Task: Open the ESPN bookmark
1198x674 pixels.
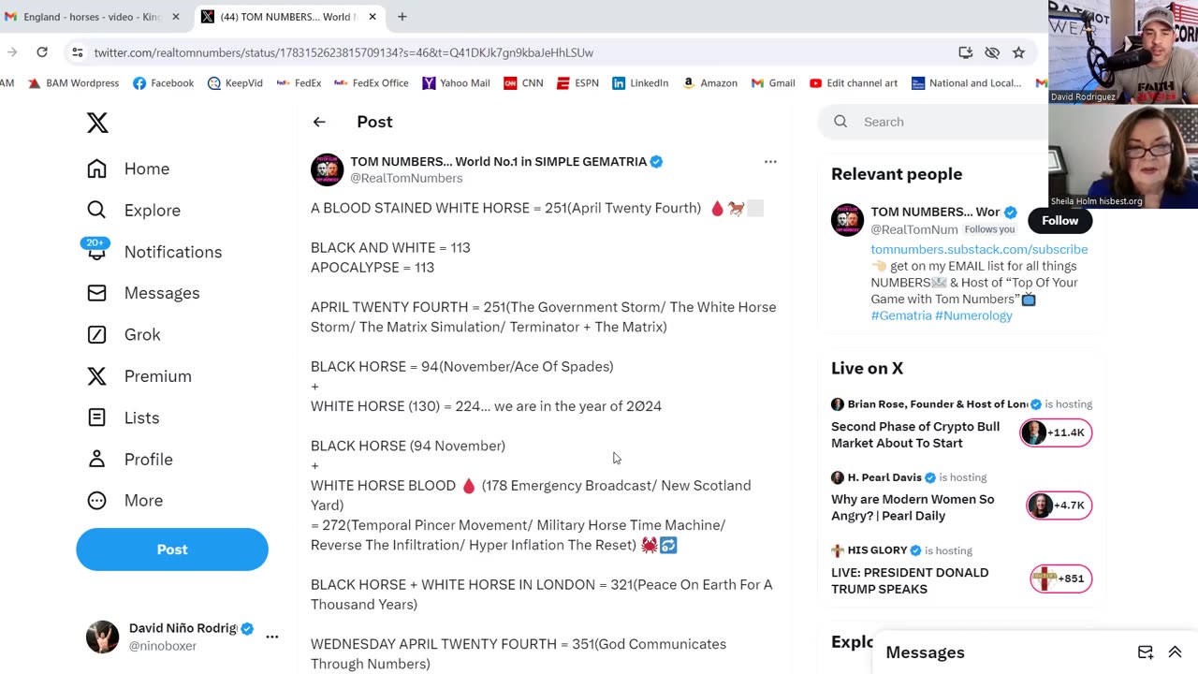Action: click(x=577, y=83)
